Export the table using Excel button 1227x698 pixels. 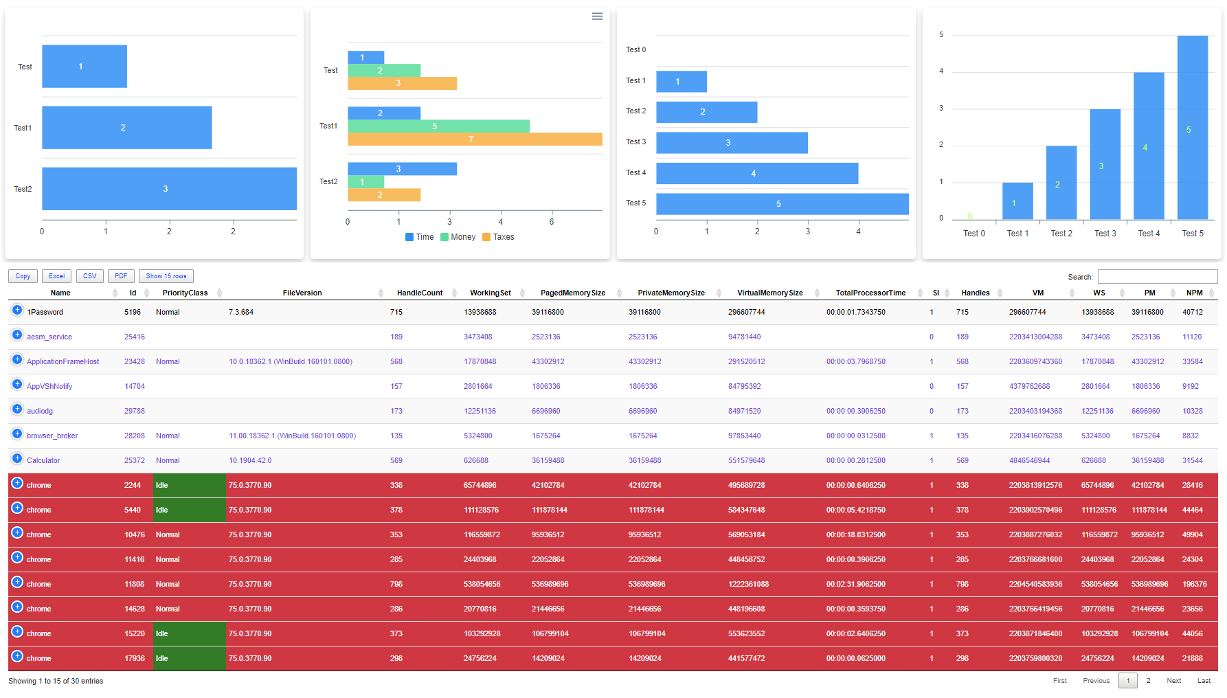point(57,276)
